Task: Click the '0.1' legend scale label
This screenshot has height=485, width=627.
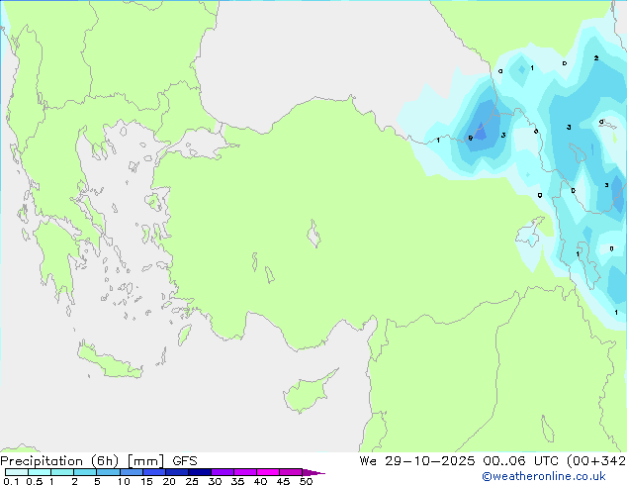Action: (x=11, y=481)
